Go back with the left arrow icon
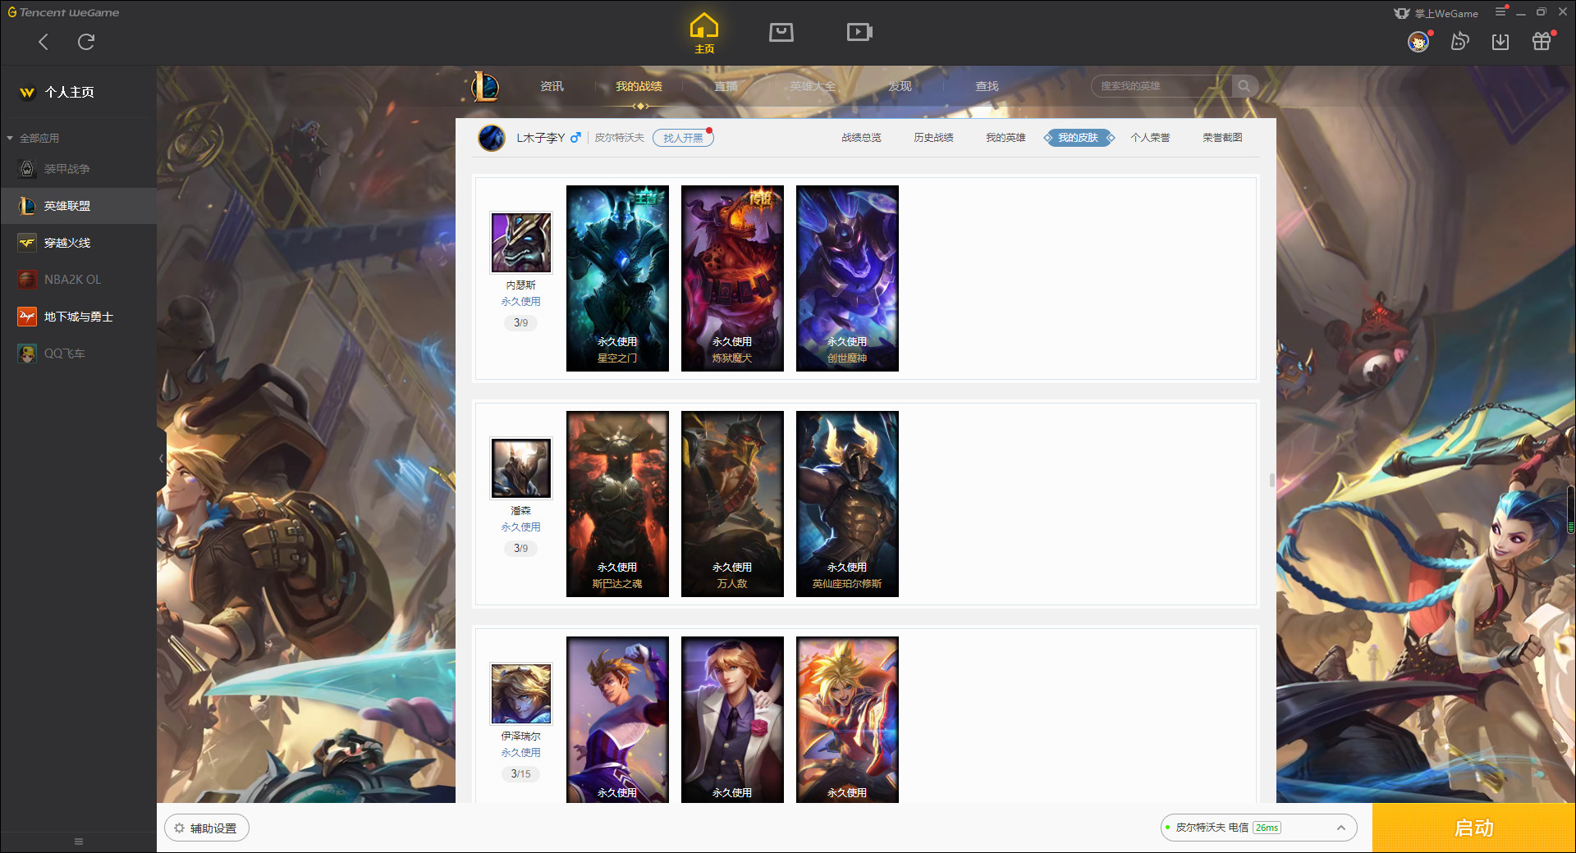1576x853 pixels. click(x=44, y=42)
